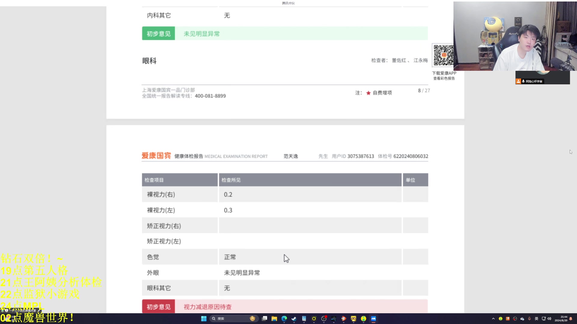
Task: Open the Windows Start menu
Action: point(204,319)
